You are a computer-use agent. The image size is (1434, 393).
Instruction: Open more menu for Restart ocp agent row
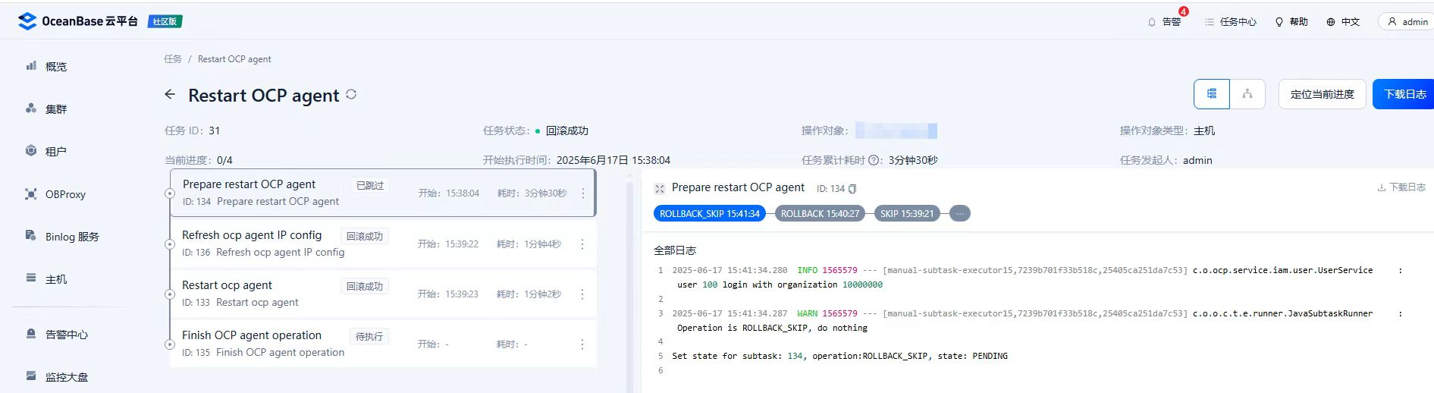coord(582,294)
